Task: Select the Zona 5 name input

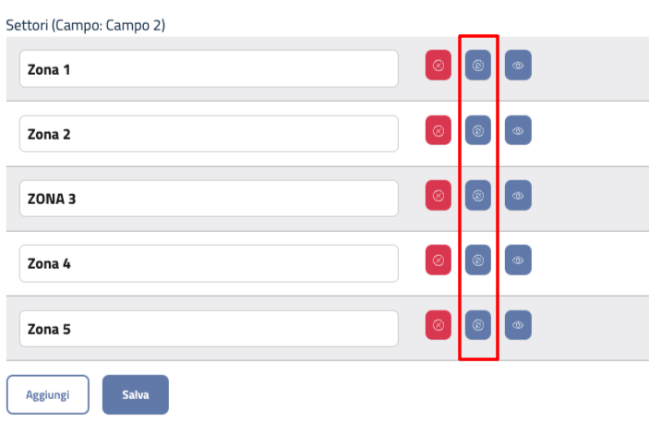Action: (209, 328)
